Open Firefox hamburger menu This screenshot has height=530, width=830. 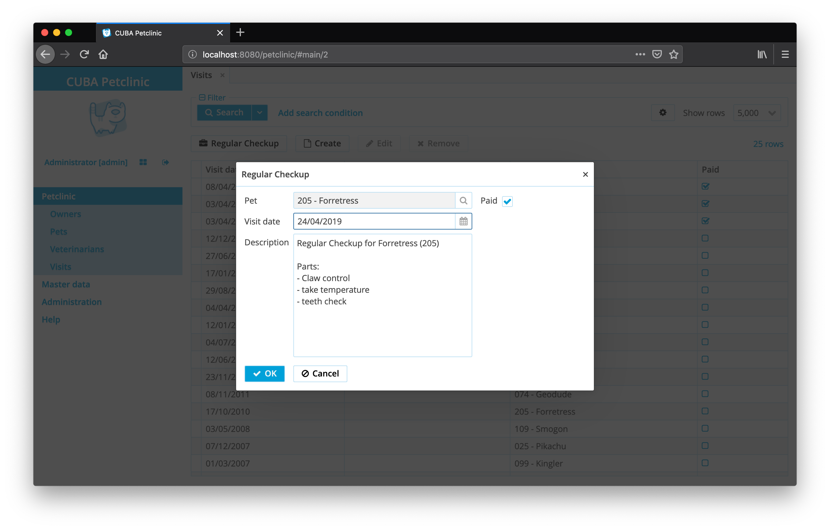click(x=785, y=55)
